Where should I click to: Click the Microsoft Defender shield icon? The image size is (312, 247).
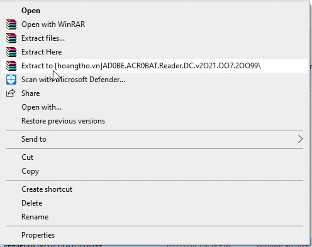click(x=11, y=79)
